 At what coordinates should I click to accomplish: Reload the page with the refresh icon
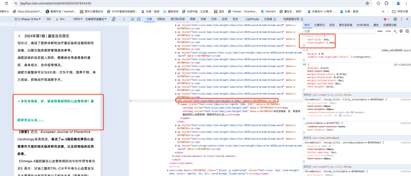6,3
